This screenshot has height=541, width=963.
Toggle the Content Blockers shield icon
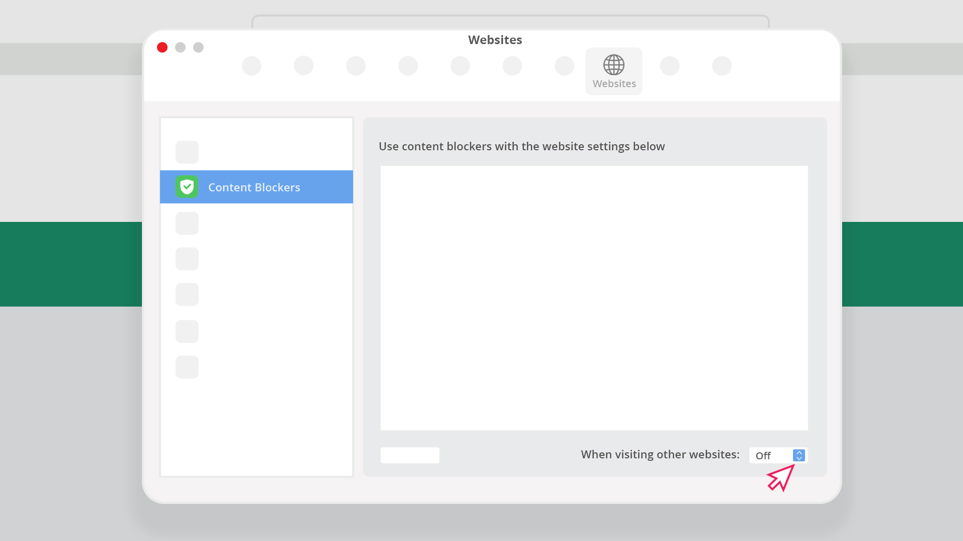point(187,186)
